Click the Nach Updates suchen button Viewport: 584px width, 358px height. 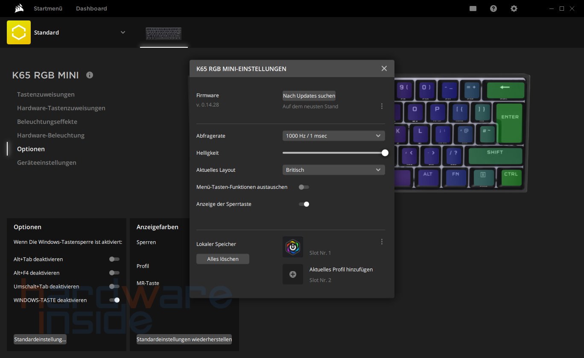click(309, 95)
